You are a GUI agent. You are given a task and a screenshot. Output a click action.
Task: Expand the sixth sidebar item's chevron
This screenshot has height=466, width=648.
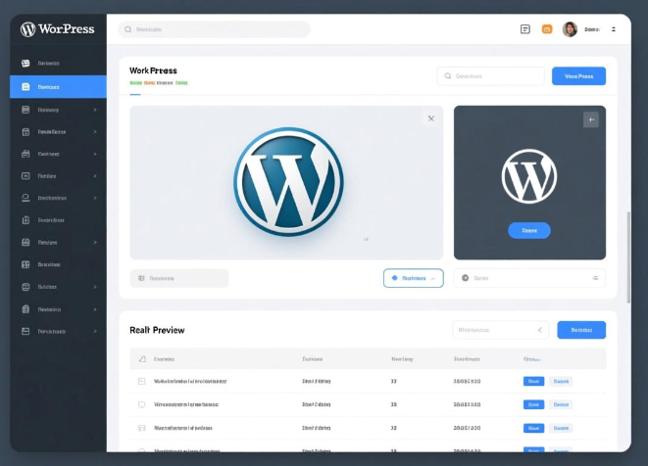pyautogui.click(x=95, y=176)
